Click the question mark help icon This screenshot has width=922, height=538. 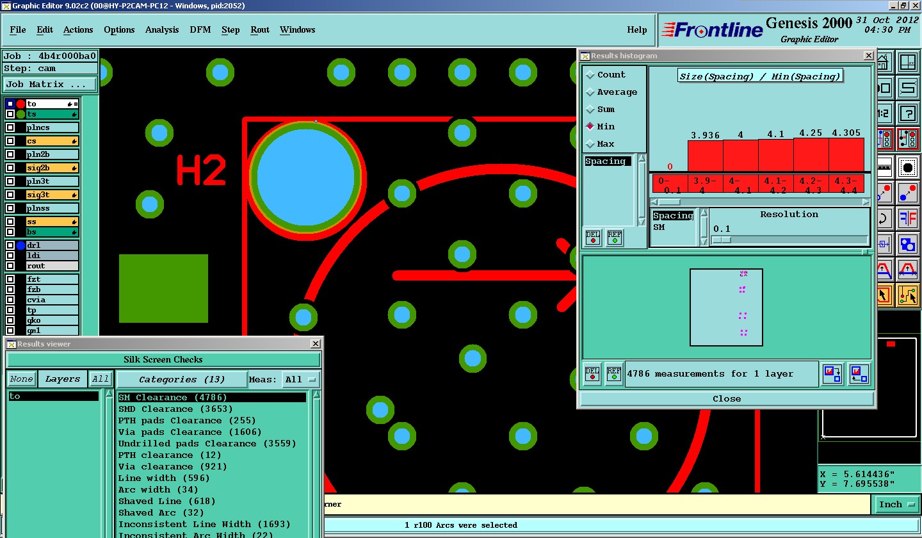coord(908,114)
